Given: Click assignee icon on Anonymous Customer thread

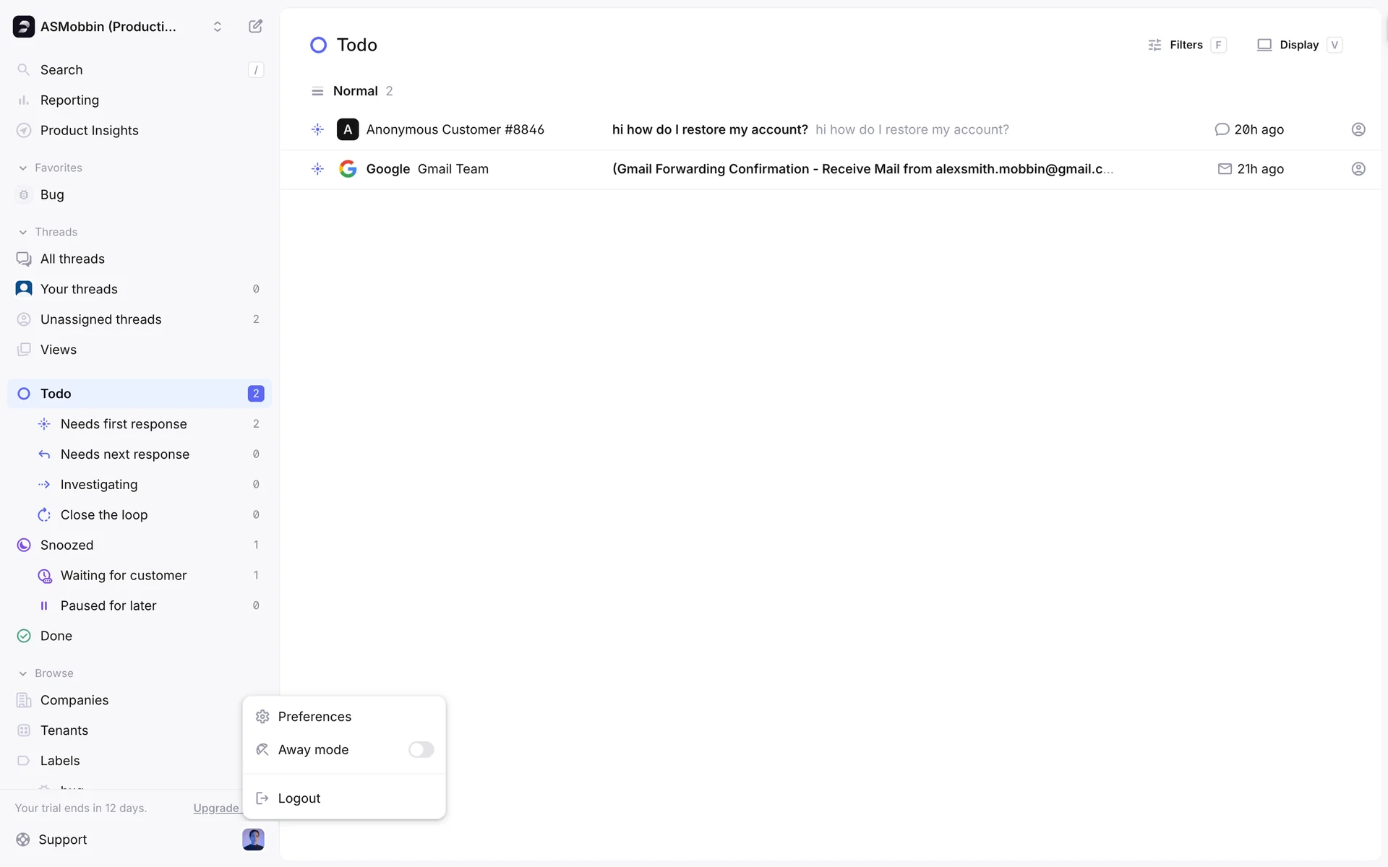Looking at the screenshot, I should [x=1358, y=129].
